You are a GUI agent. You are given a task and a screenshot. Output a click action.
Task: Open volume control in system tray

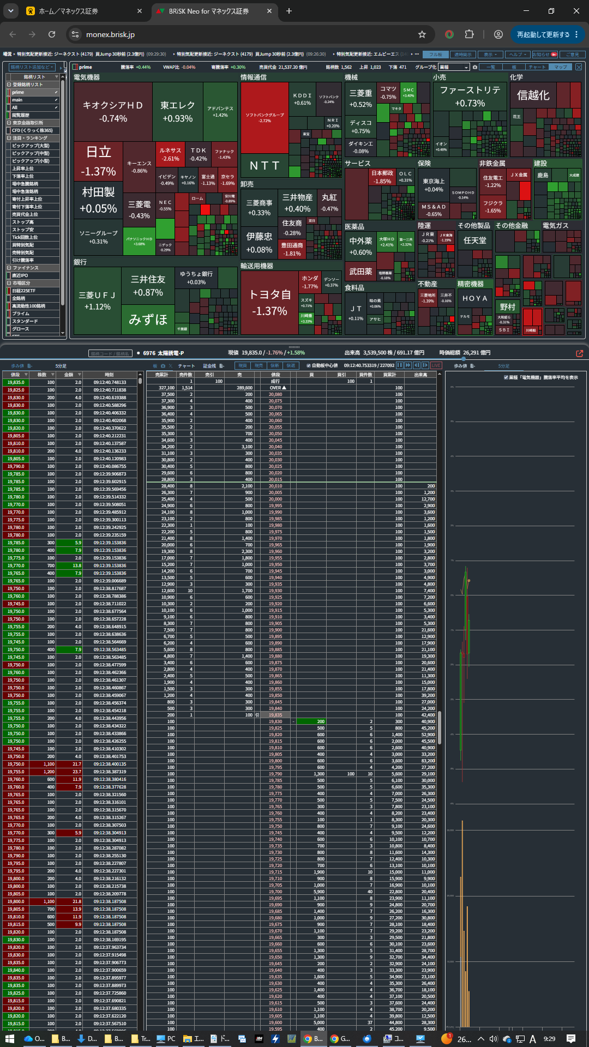point(494,1039)
